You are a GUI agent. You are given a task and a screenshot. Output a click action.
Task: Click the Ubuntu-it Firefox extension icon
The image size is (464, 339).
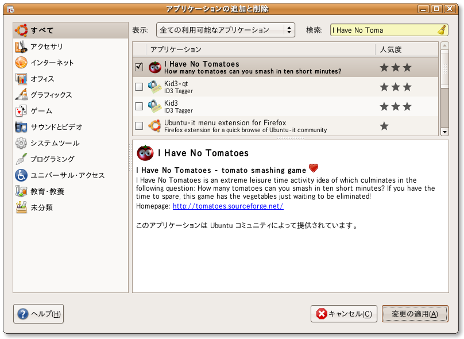[154, 126]
